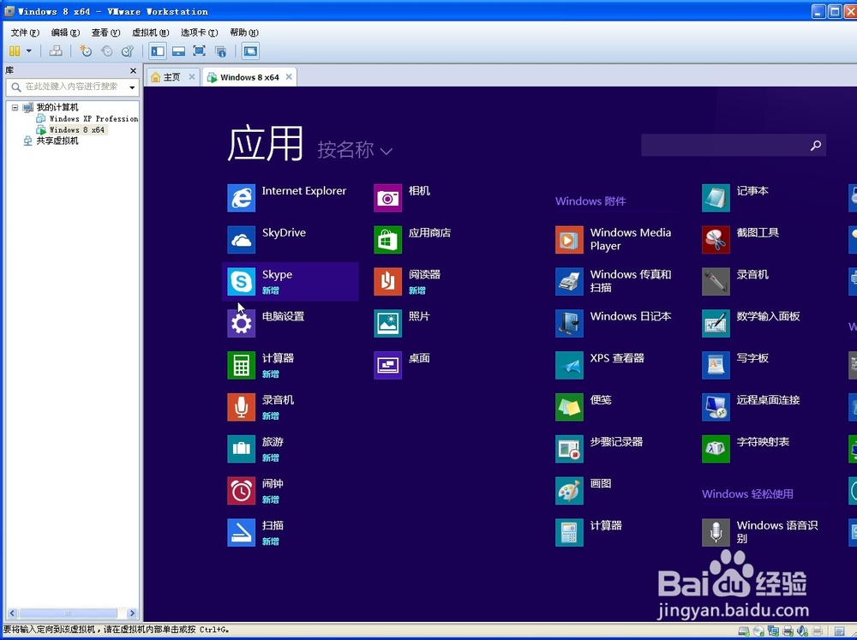Select the Windows 8 x64 tab

[x=249, y=77]
